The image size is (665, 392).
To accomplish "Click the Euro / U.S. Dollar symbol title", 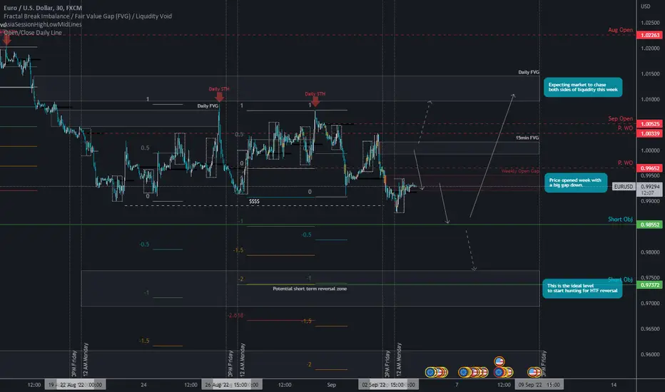I will coord(43,8).
